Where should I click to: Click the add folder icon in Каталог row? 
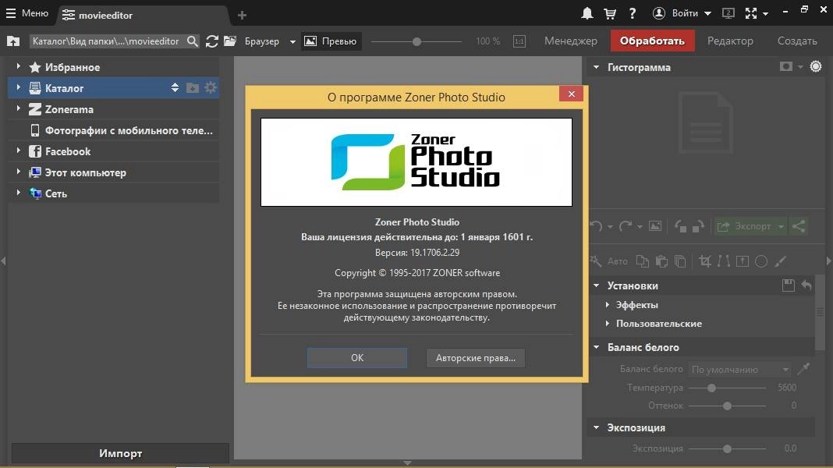193,87
